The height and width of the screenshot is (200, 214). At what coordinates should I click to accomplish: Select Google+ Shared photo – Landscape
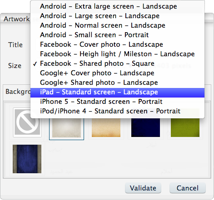117,83
